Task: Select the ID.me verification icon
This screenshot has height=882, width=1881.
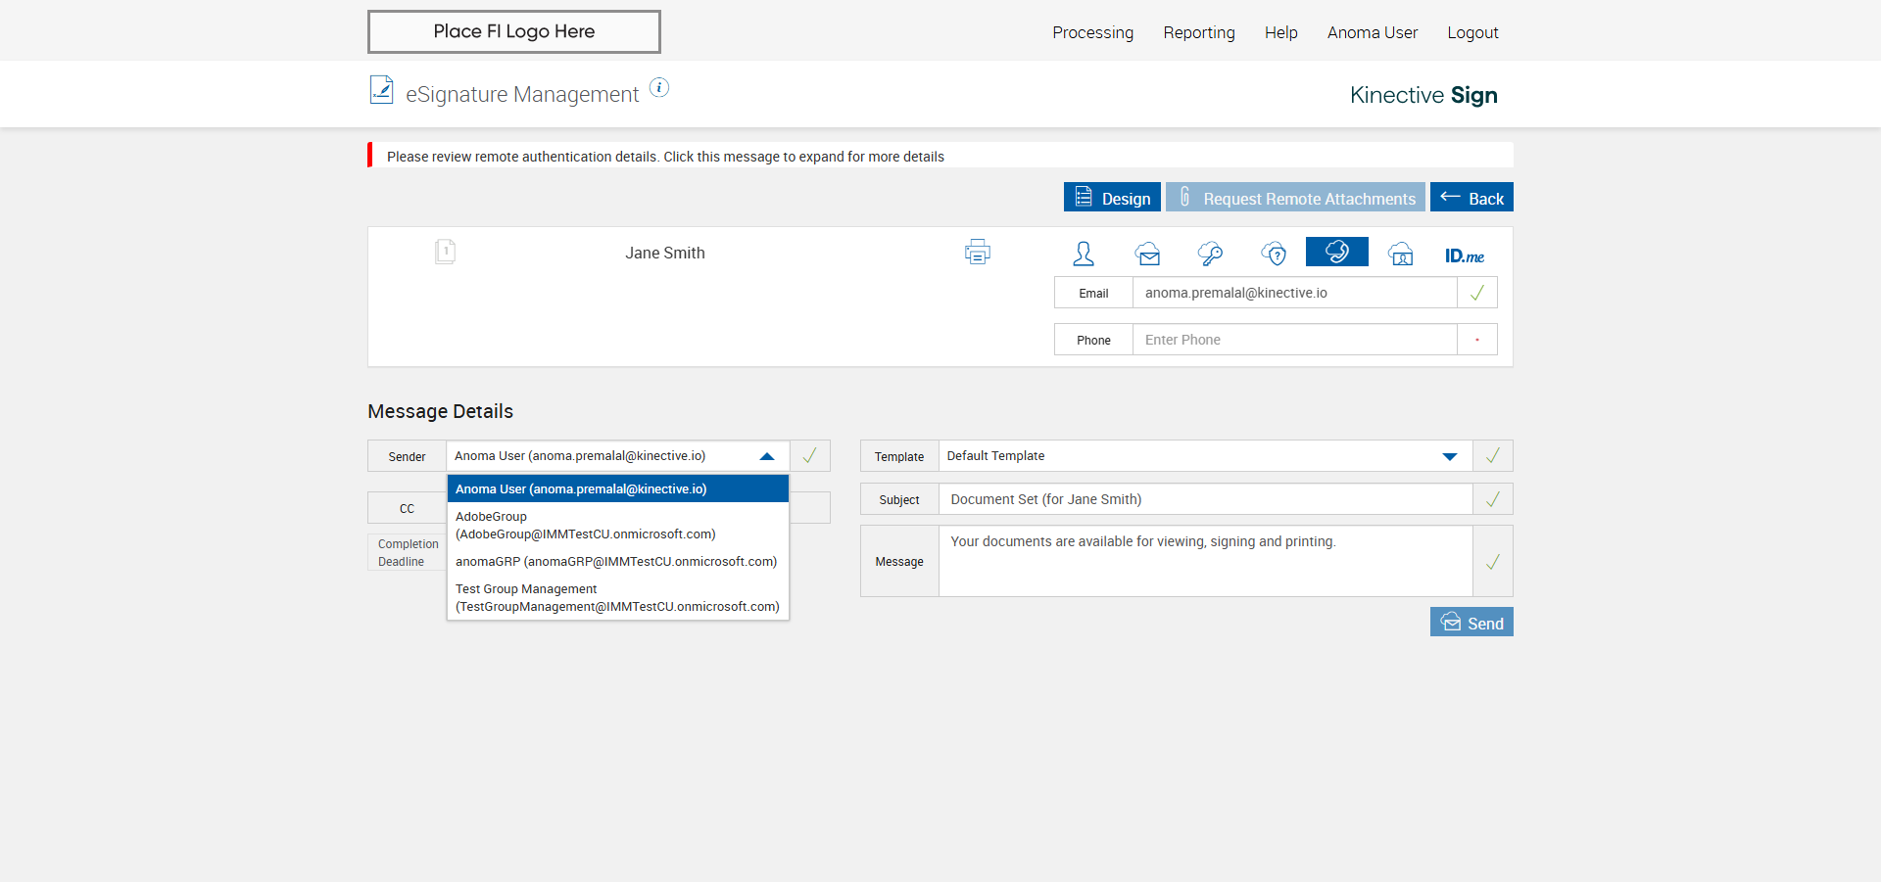Action: 1464,255
